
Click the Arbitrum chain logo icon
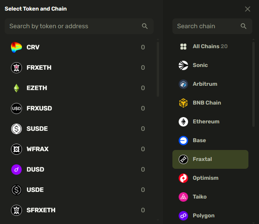click(x=183, y=84)
